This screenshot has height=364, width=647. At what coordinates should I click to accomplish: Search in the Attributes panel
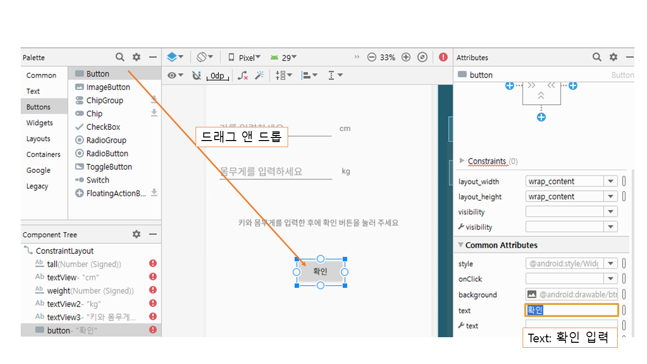pyautogui.click(x=597, y=57)
